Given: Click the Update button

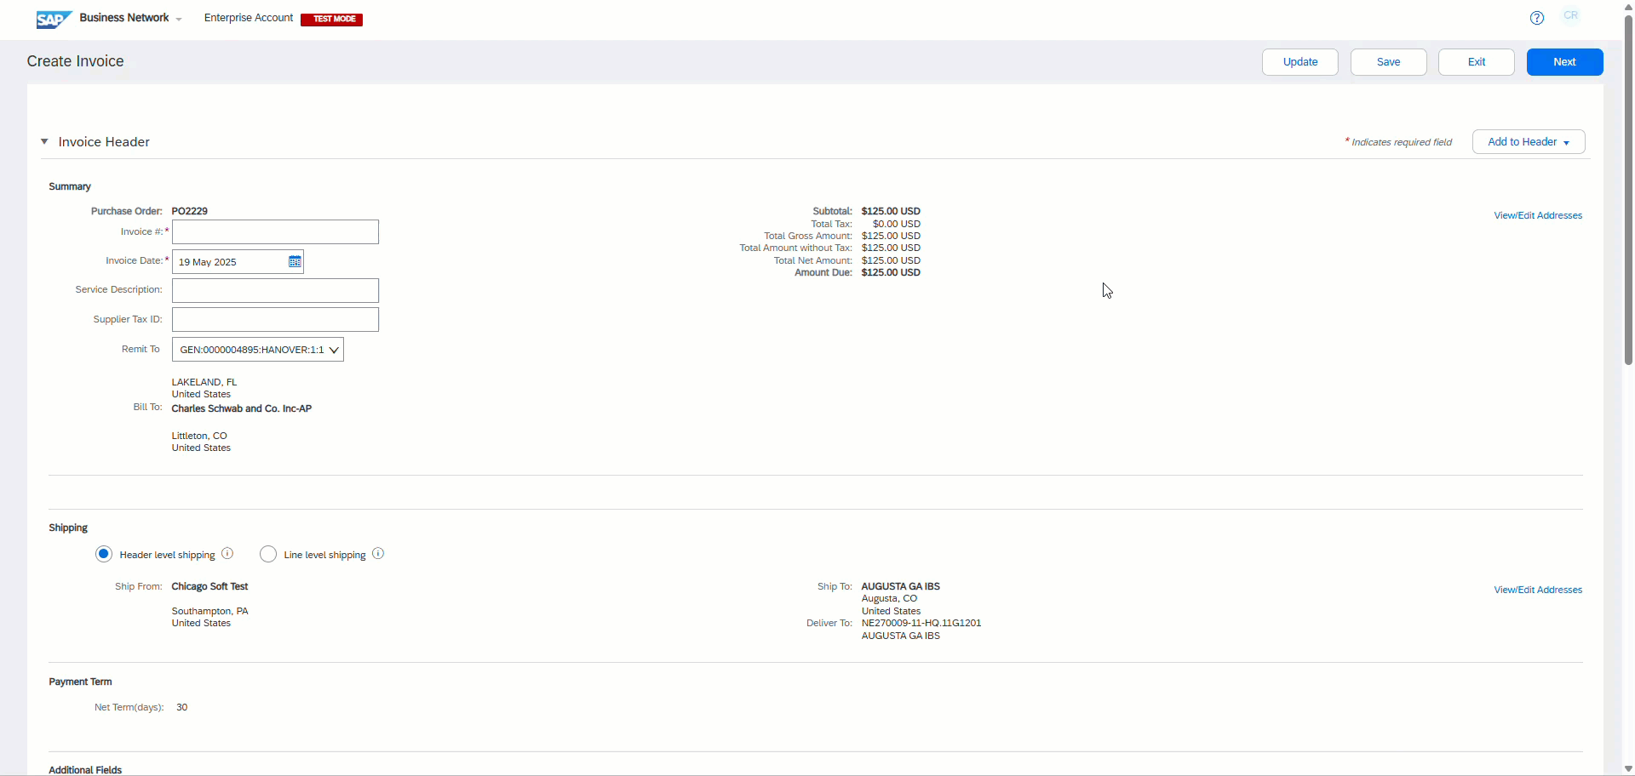Looking at the screenshot, I should click(1299, 62).
